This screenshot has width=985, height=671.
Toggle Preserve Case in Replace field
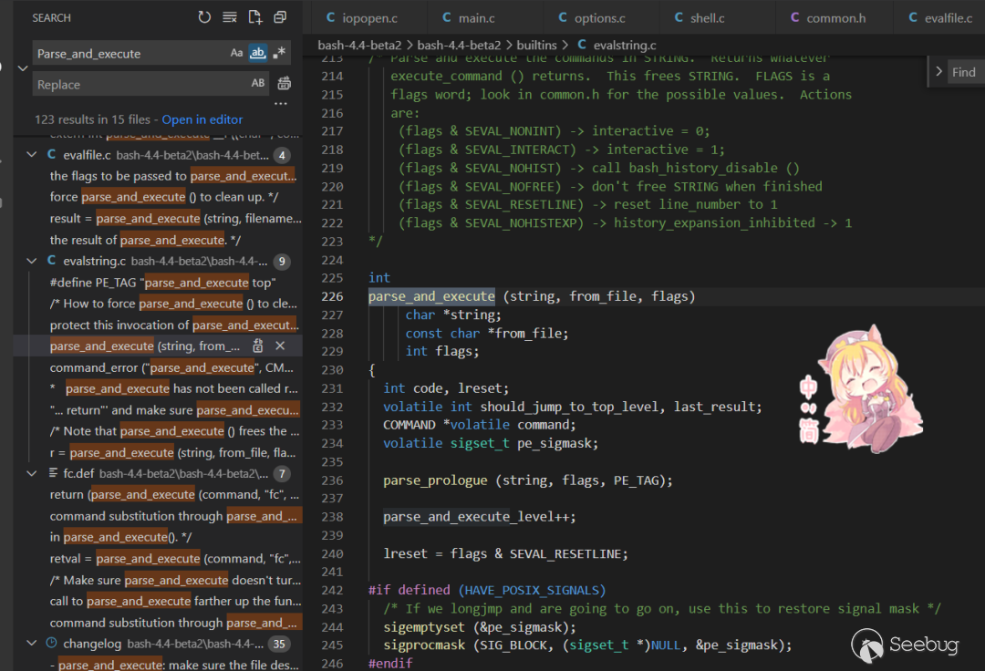pos(258,84)
